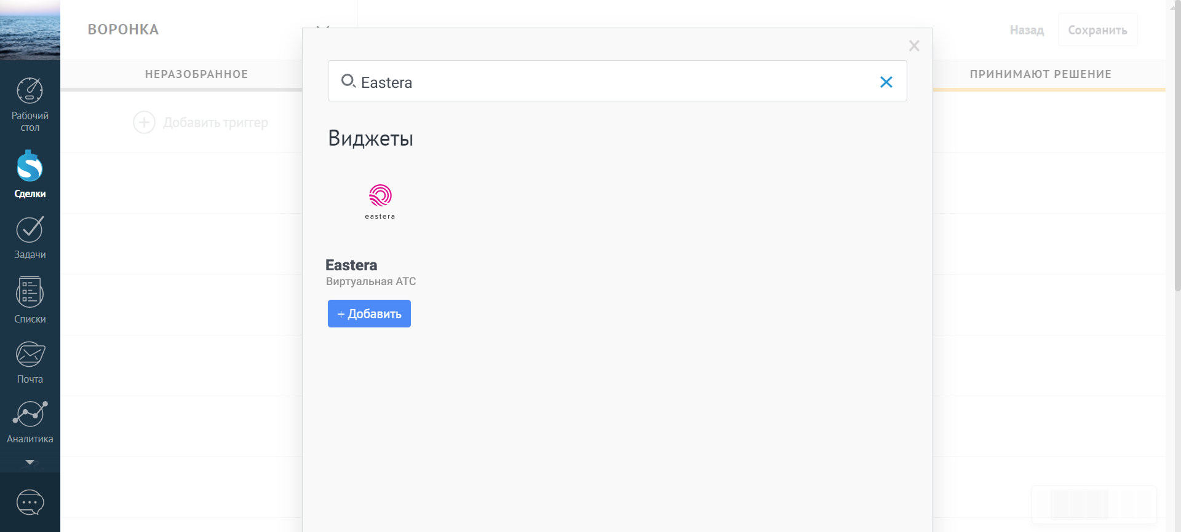Click the Назад button
1181x532 pixels.
(x=1027, y=30)
